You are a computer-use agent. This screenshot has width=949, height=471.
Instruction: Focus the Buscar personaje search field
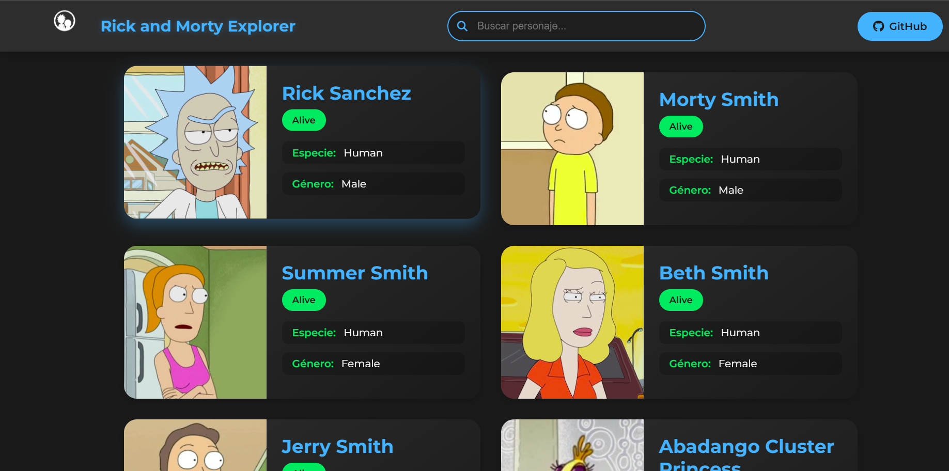click(576, 26)
